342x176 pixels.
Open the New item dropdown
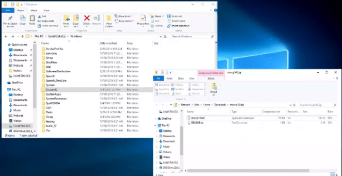131,16
